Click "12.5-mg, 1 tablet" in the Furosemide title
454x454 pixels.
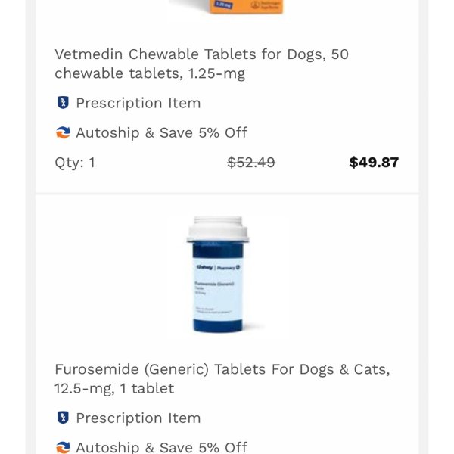point(114,388)
